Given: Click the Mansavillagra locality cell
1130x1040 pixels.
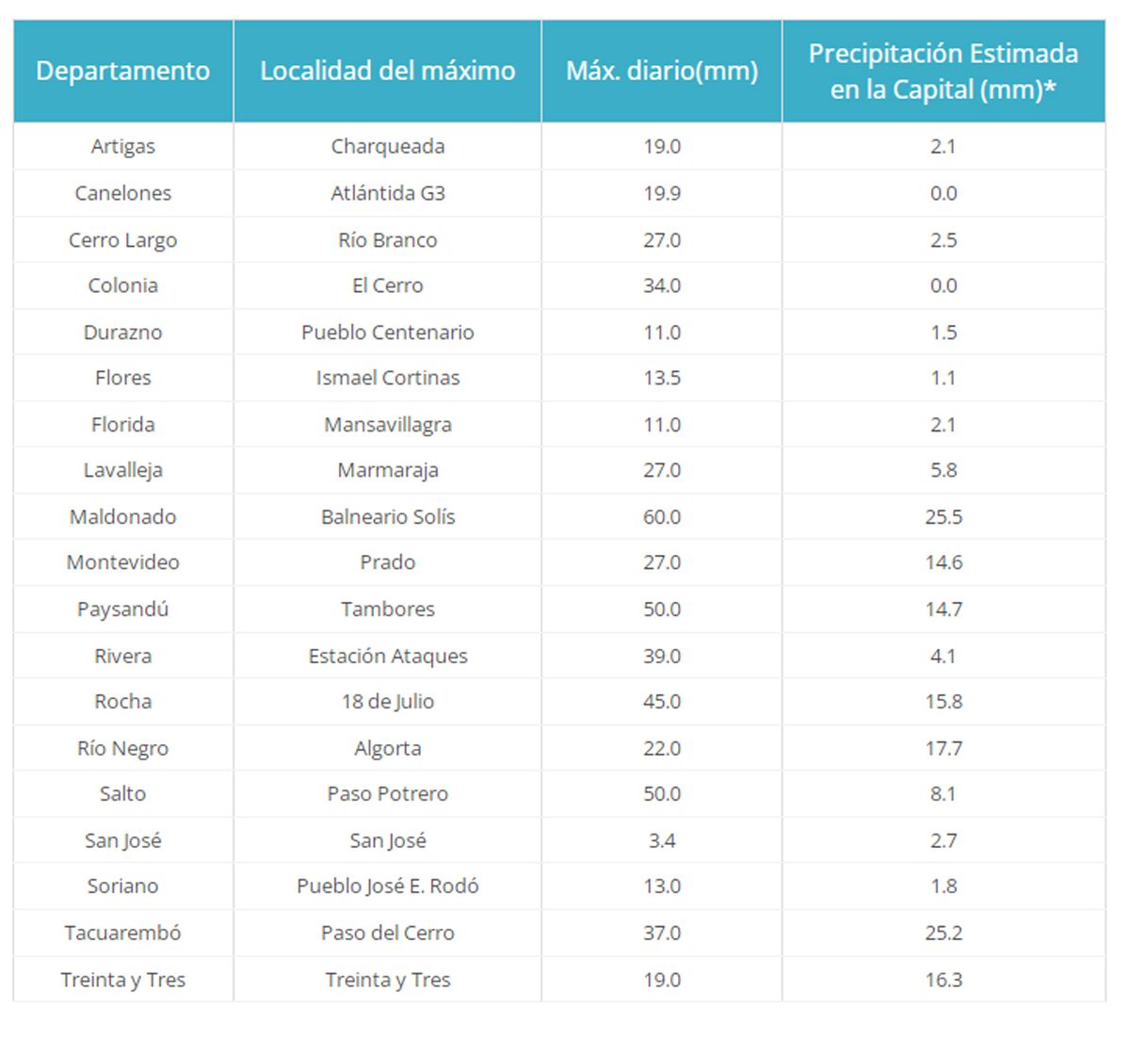Looking at the screenshot, I should point(387,425).
